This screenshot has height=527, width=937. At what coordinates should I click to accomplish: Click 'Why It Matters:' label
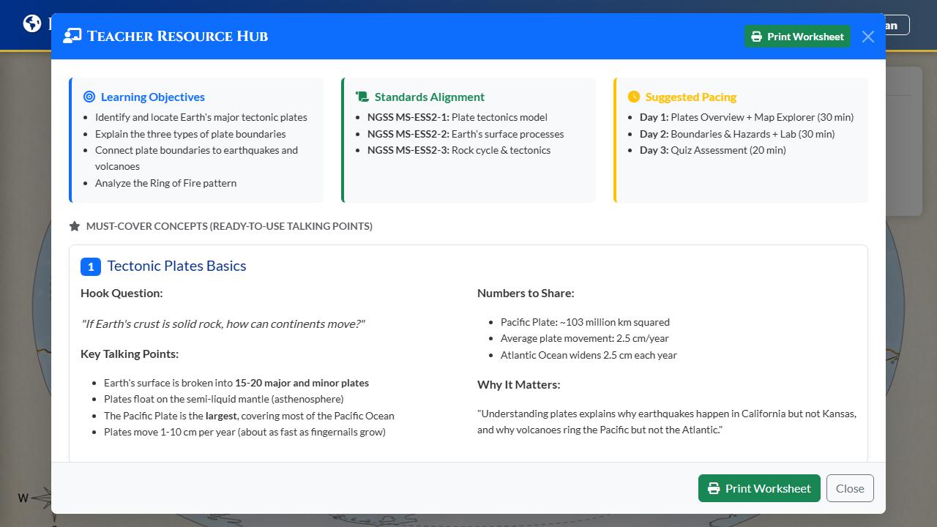518,384
